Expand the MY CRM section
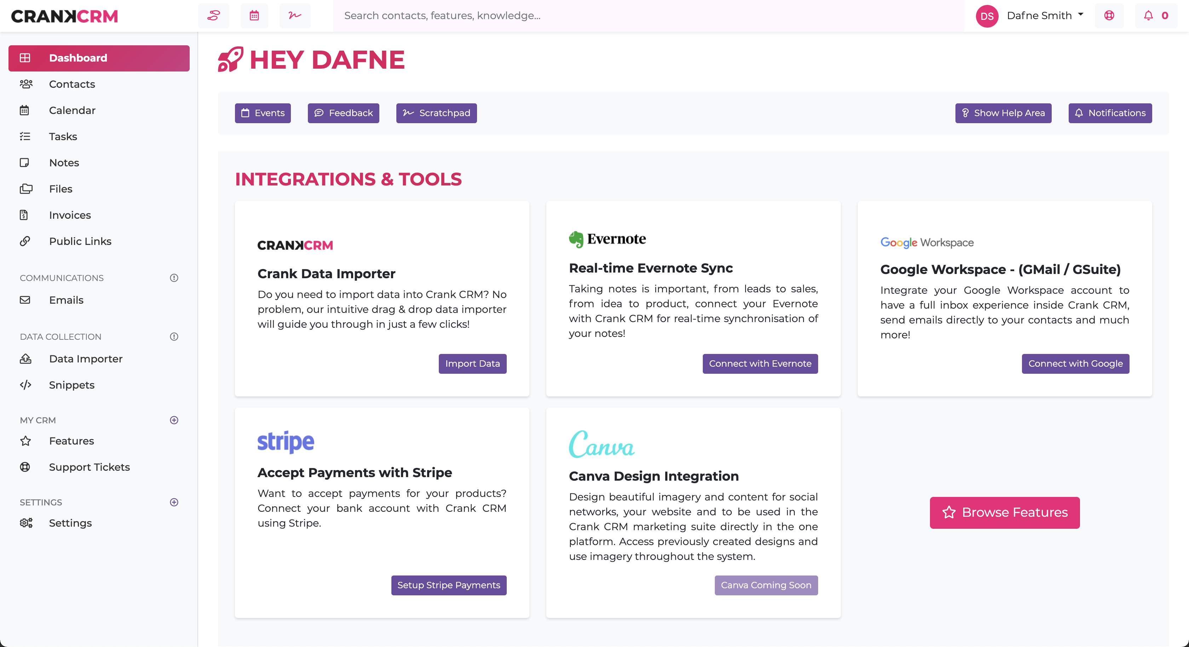The image size is (1189, 647). pyautogui.click(x=173, y=420)
